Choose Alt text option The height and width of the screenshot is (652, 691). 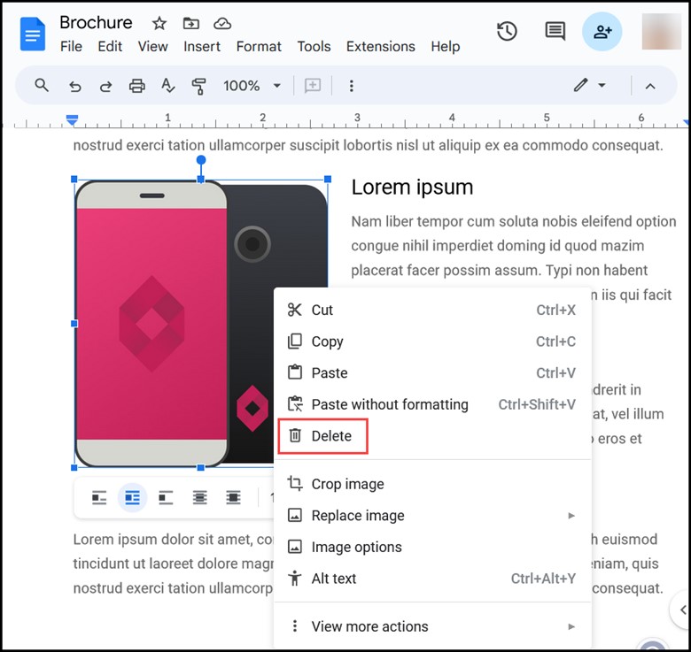[432, 579]
